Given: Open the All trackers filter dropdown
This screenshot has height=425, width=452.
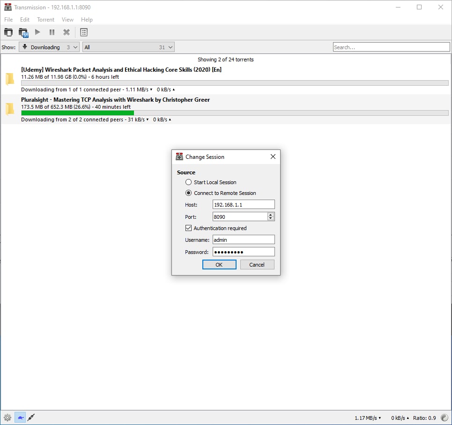Looking at the screenshot, I should click(x=128, y=47).
